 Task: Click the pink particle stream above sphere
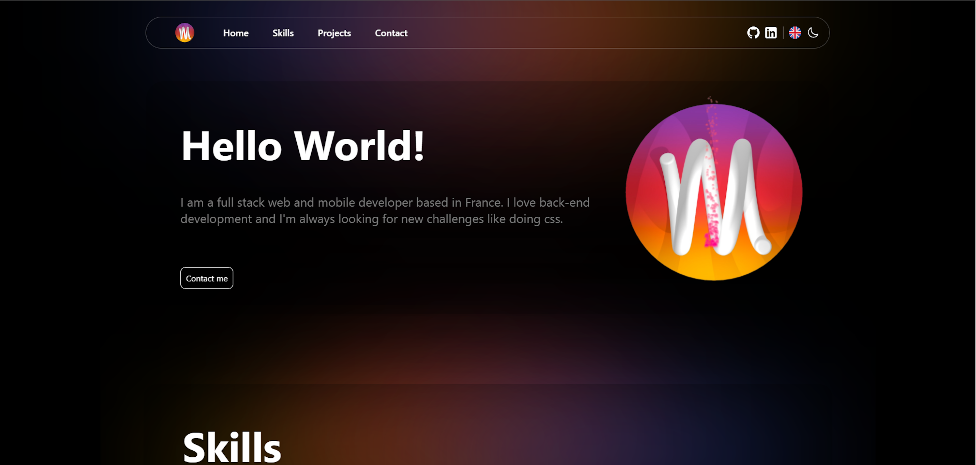tap(712, 100)
